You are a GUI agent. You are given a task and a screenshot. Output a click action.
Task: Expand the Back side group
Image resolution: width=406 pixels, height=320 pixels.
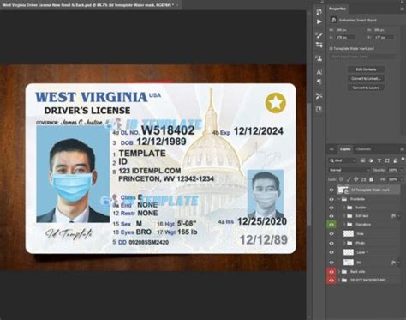coord(339,272)
